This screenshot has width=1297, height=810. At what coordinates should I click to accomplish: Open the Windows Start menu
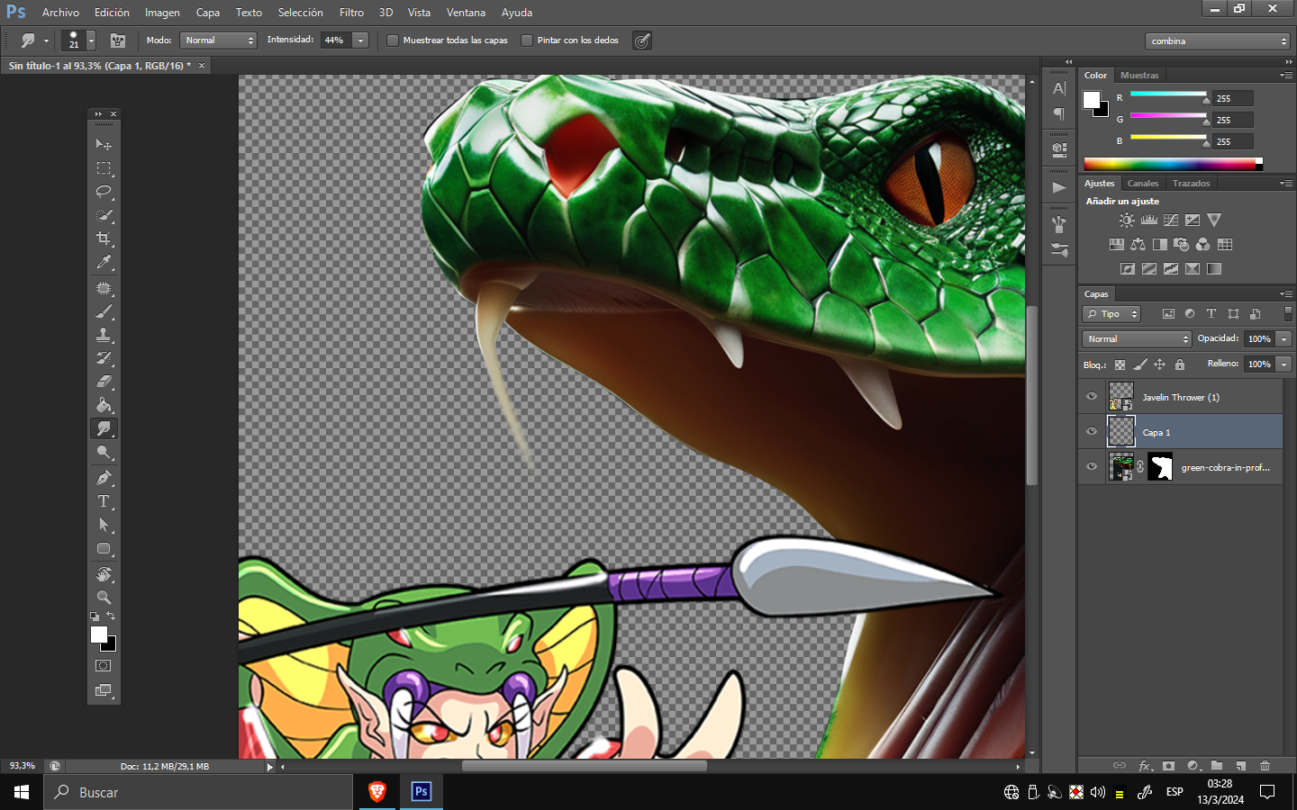[x=22, y=792]
